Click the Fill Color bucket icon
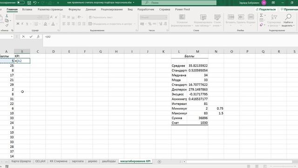 [45, 24]
